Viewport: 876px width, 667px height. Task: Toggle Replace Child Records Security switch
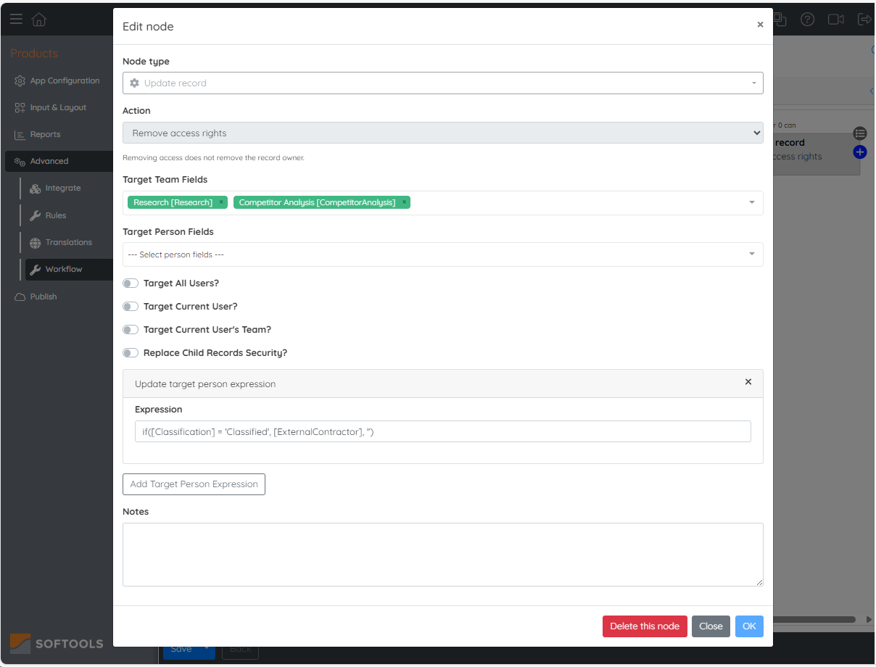(131, 353)
